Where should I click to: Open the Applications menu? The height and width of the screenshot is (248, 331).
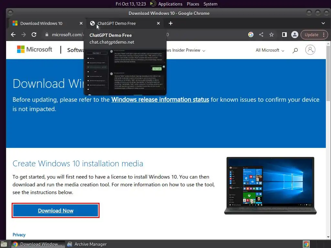tap(170, 4)
